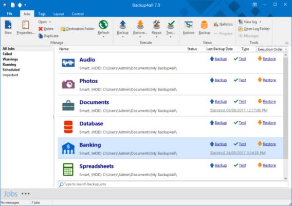Select the Important tag
The image size is (292, 206).
[x=10, y=75]
